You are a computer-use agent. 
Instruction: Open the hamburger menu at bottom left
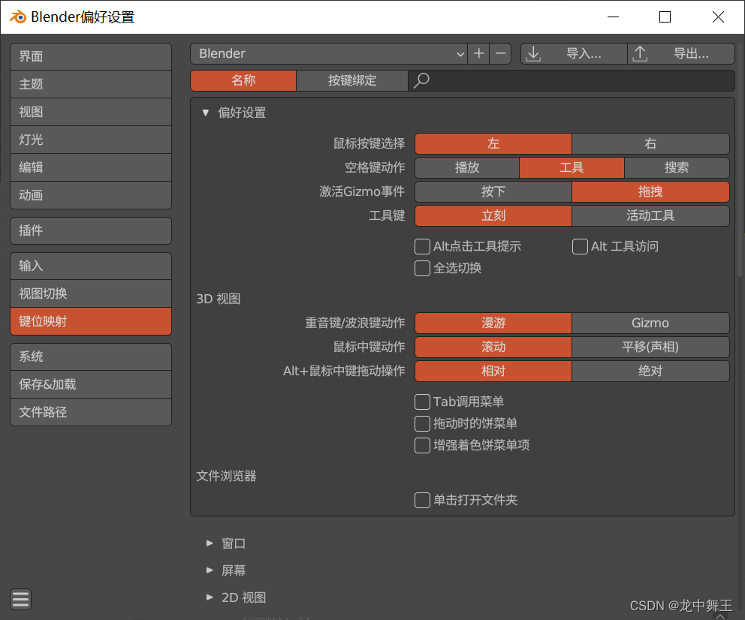coord(20,599)
